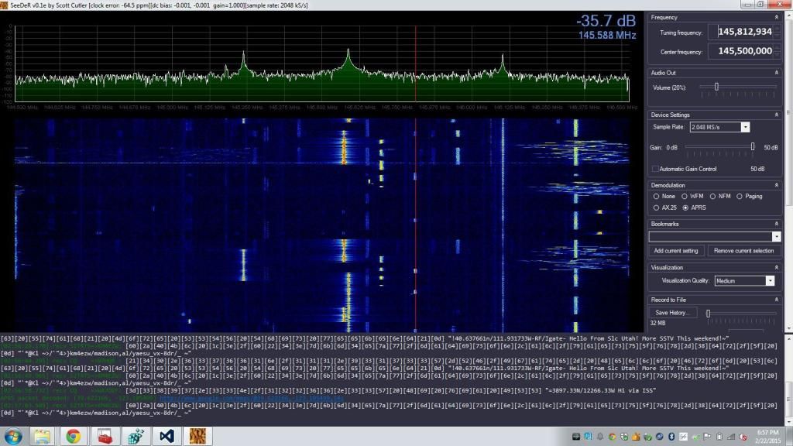This screenshot has height=446, width=793.
Task: Click the muted volume tray icon
Action: [743, 437]
